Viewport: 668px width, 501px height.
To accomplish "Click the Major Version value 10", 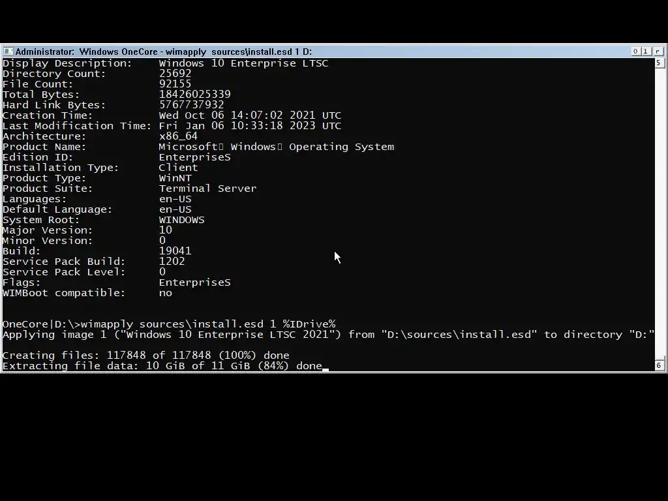I will 165,230.
